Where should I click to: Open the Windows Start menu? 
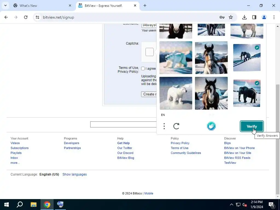pyautogui.click(x=7, y=205)
